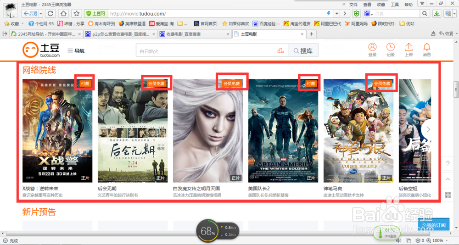The width and height of the screenshot is (459, 245).
Task: Open the download manager icon
Action: (x=437, y=13)
